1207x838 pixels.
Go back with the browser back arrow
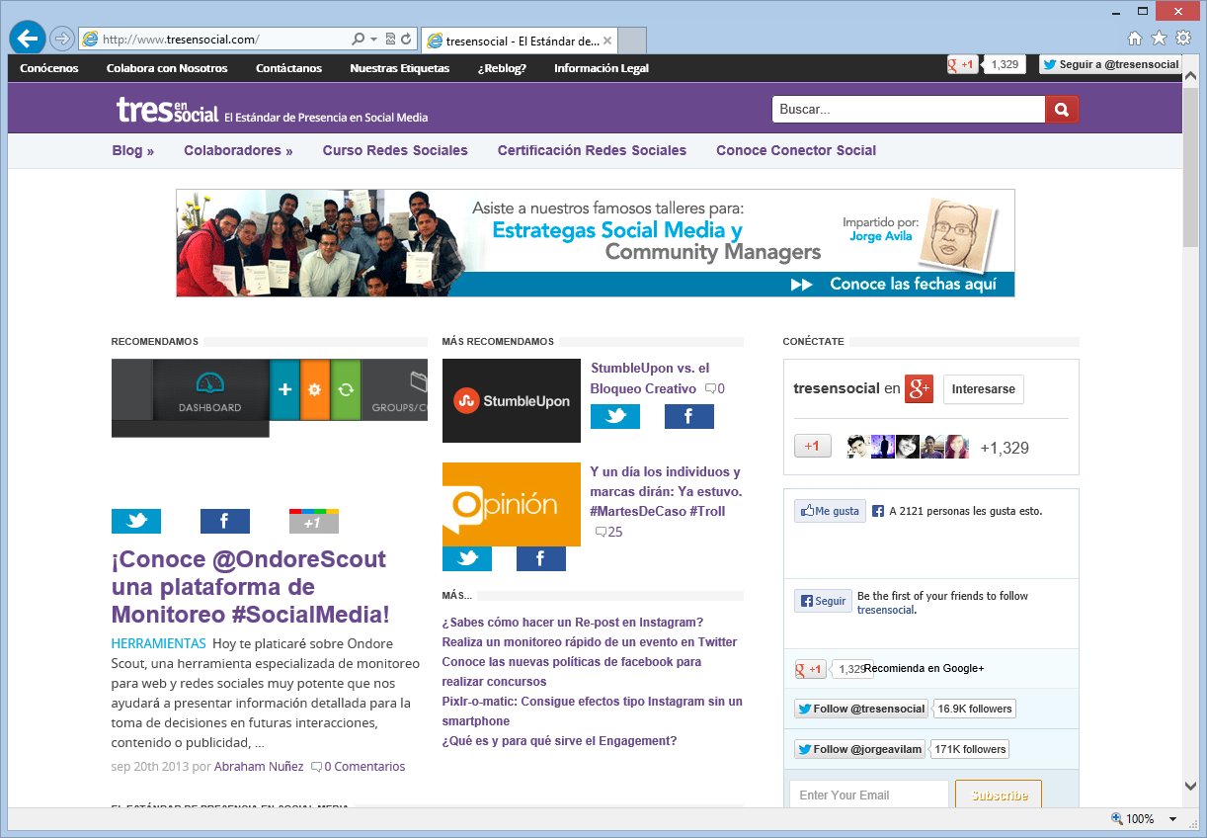click(x=28, y=39)
